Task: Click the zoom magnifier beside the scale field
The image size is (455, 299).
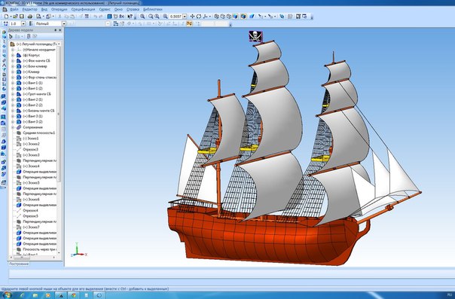Action: (x=165, y=17)
